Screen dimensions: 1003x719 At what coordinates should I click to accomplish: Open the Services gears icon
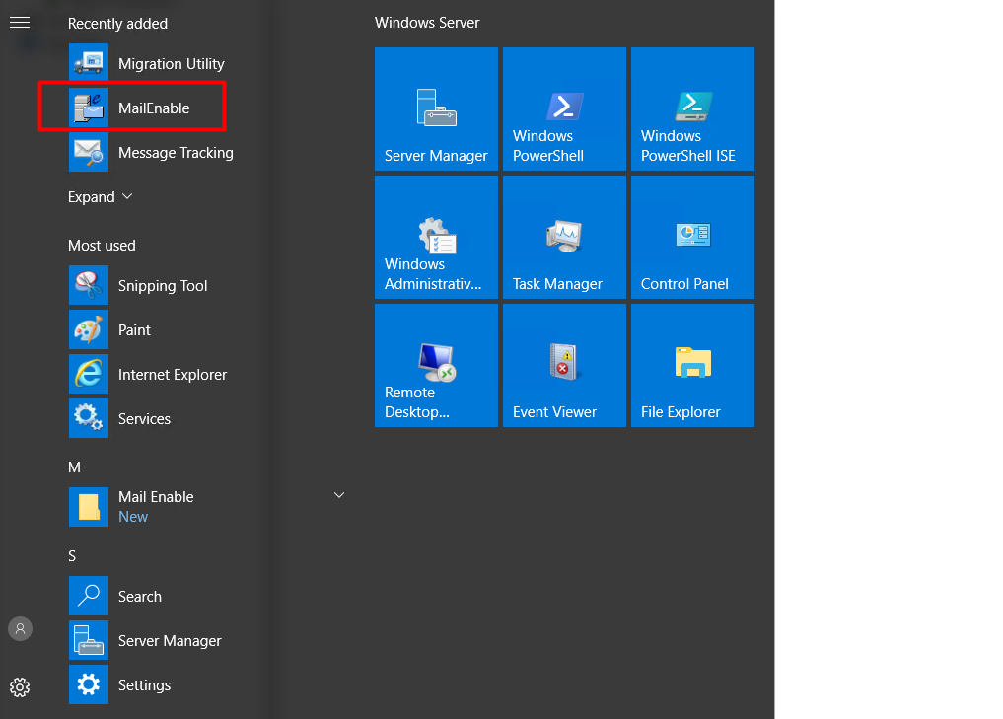[89, 418]
